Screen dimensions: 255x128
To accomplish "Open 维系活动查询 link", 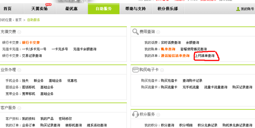I will tap(97, 125).
